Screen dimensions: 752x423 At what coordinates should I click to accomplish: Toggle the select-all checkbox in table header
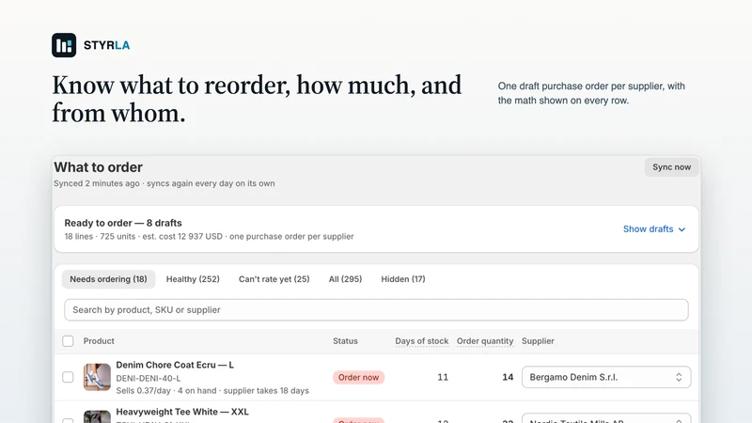[x=68, y=341]
